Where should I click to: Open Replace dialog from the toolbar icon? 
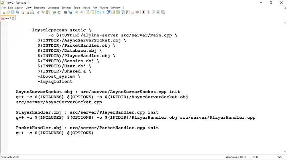tap(70, 12)
